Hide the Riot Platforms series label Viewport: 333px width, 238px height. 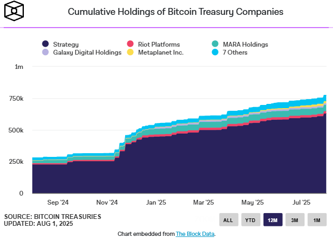[x=159, y=45]
